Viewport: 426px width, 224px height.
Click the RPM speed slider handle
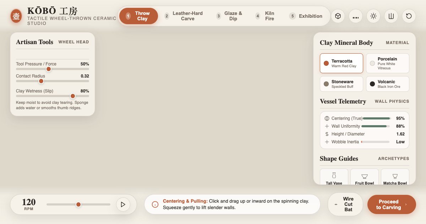coord(78,204)
